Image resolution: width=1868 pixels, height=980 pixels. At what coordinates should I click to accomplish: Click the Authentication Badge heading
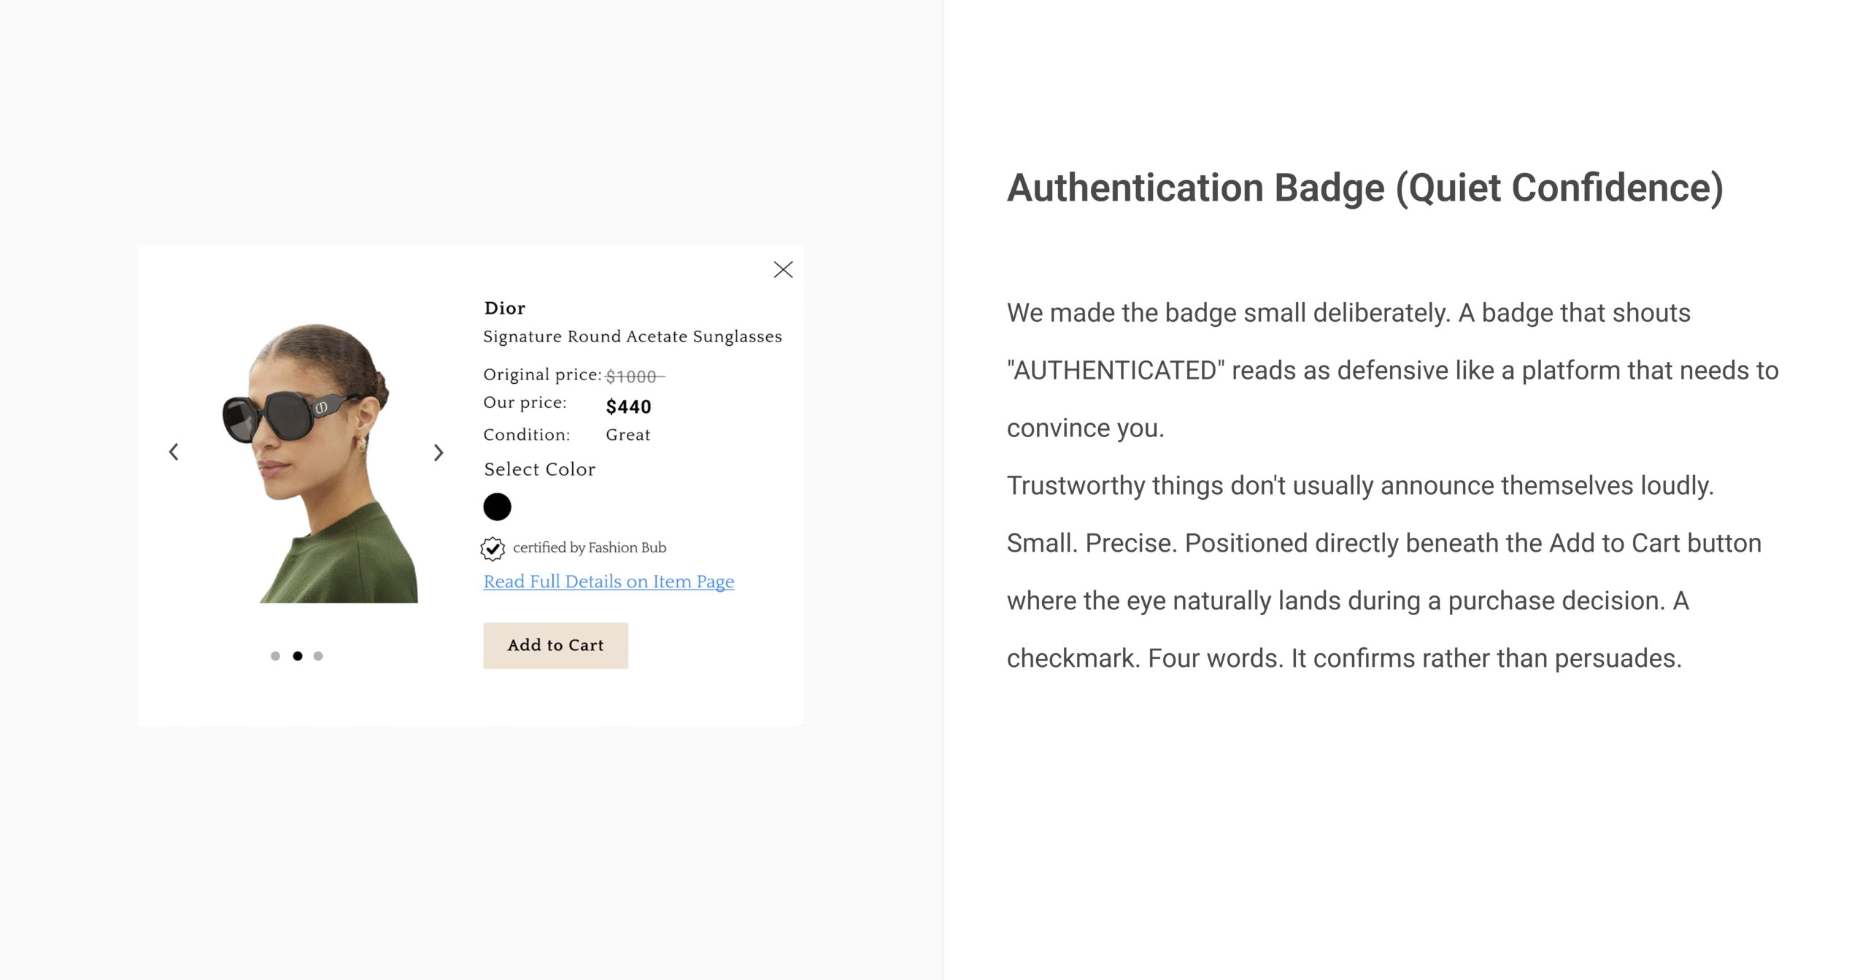tap(1365, 188)
